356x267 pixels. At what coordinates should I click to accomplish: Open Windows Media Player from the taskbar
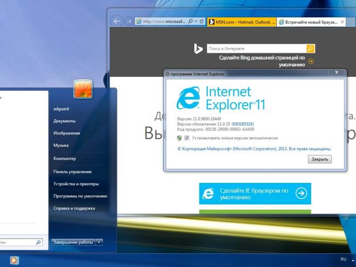click(x=14, y=260)
